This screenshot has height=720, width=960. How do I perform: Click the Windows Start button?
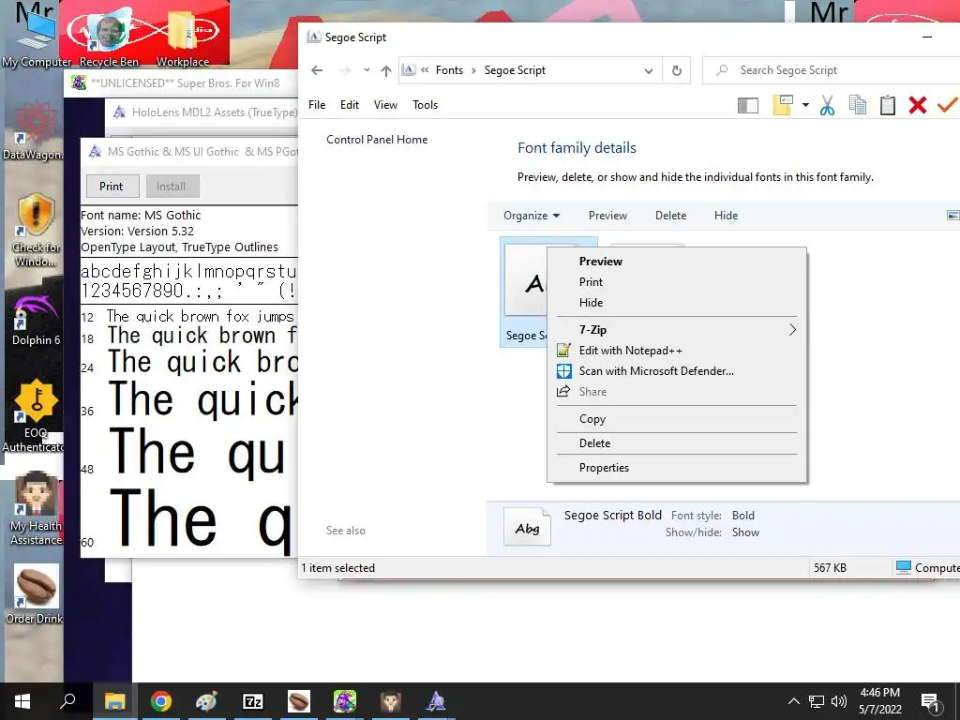22,701
